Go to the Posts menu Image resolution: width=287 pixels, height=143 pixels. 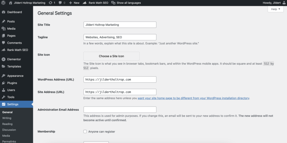pos(17,21)
